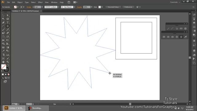
Task: Pick the Polar Grid tool in floating panel
Action: [185, 29]
